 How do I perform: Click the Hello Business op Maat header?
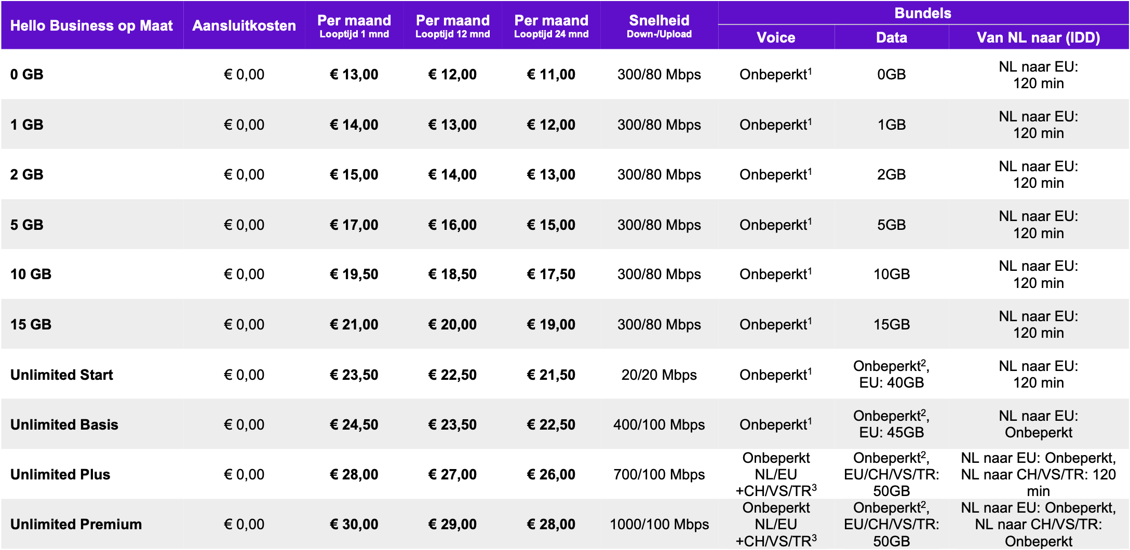click(x=91, y=26)
